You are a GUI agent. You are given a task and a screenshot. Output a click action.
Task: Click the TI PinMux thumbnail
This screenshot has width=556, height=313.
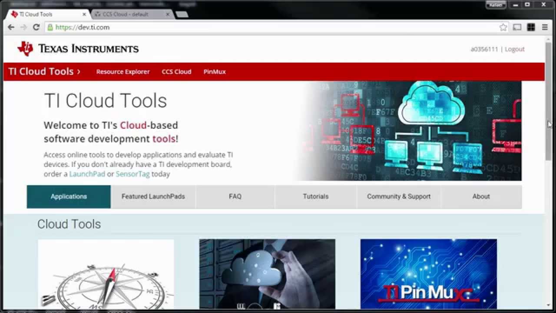click(x=428, y=274)
